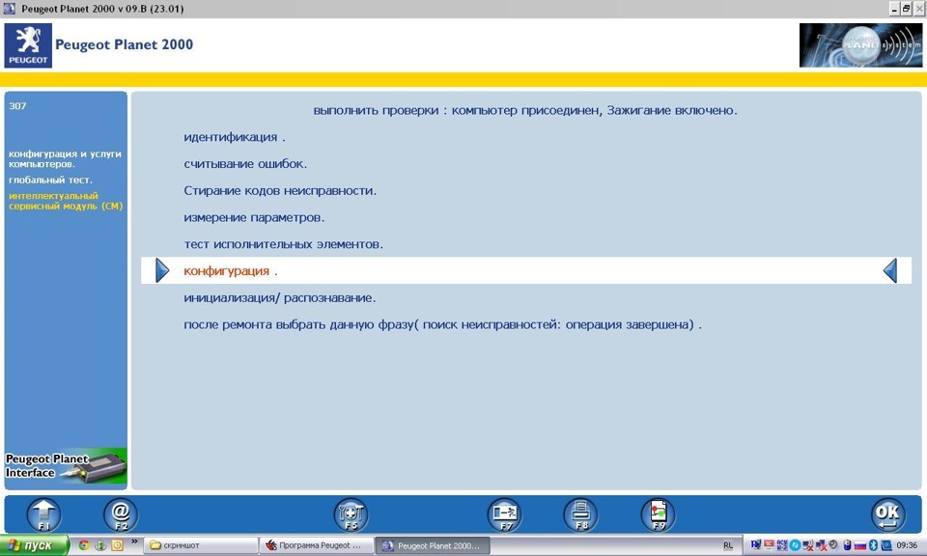This screenshot has width=927, height=556.
Task: Click глобальный тест in sidebar
Action: 50,180
